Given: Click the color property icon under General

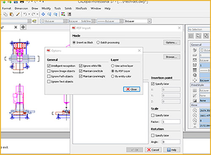Looking at the screenshot, I should (195, 50).
